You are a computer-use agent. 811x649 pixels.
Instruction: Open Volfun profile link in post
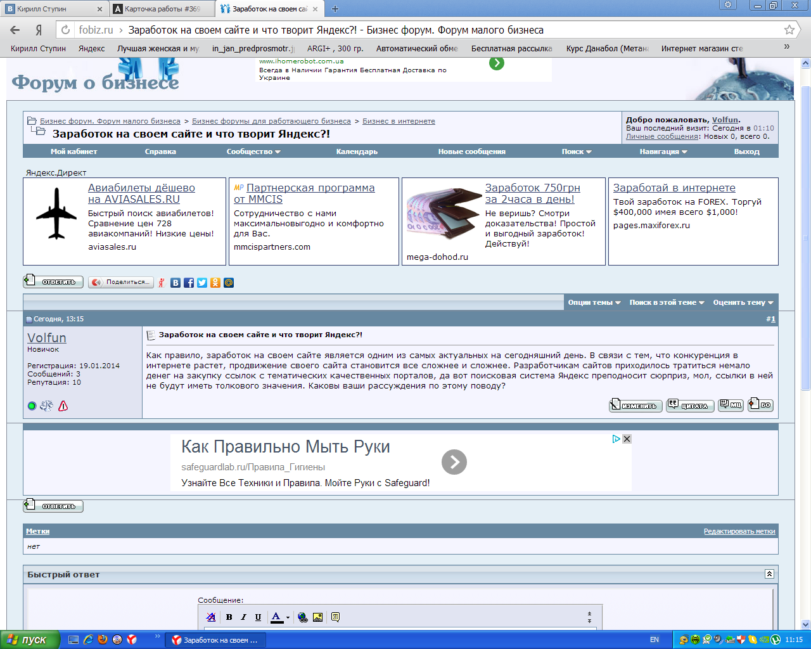(x=47, y=338)
